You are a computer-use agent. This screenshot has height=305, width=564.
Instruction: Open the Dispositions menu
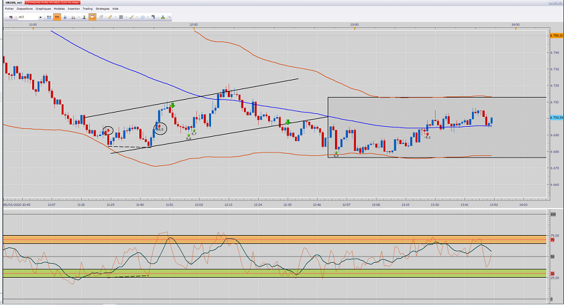(25, 9)
